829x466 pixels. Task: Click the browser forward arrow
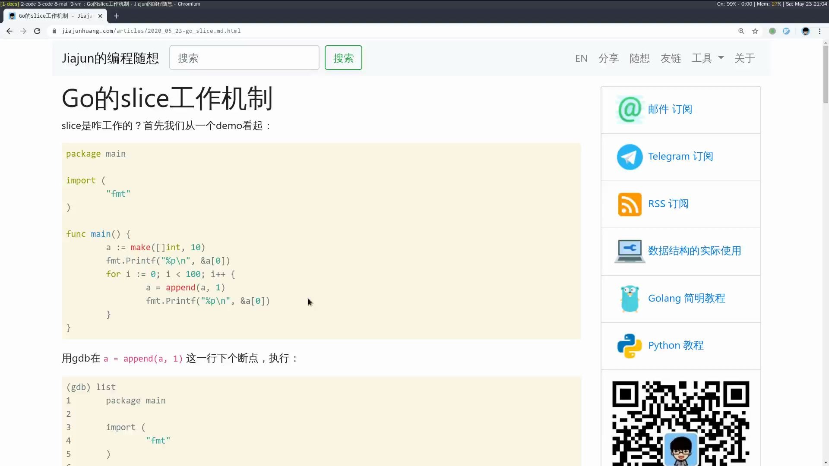(23, 31)
